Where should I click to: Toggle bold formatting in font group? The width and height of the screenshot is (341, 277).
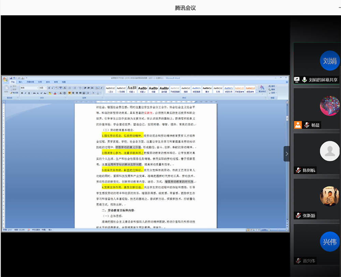(x=22, y=93)
